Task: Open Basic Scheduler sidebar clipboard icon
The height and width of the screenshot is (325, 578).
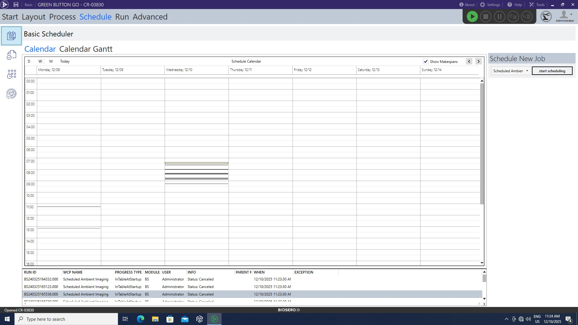Action: 11,36
